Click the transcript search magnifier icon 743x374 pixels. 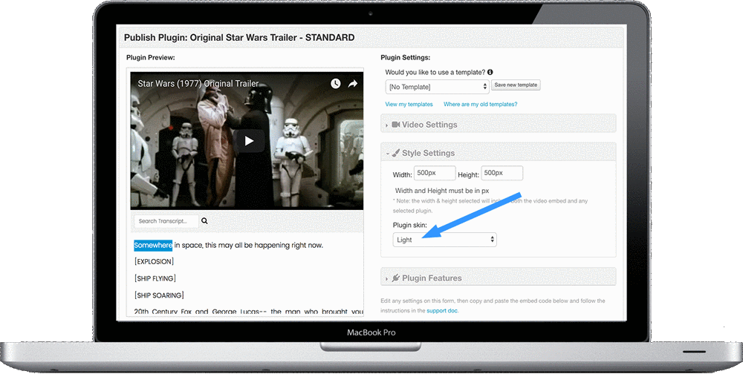(204, 220)
